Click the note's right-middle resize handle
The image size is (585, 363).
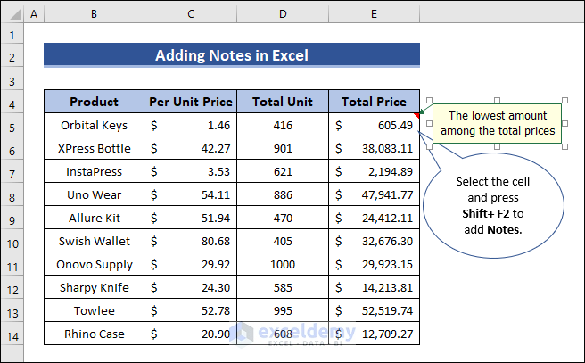tap(565, 123)
